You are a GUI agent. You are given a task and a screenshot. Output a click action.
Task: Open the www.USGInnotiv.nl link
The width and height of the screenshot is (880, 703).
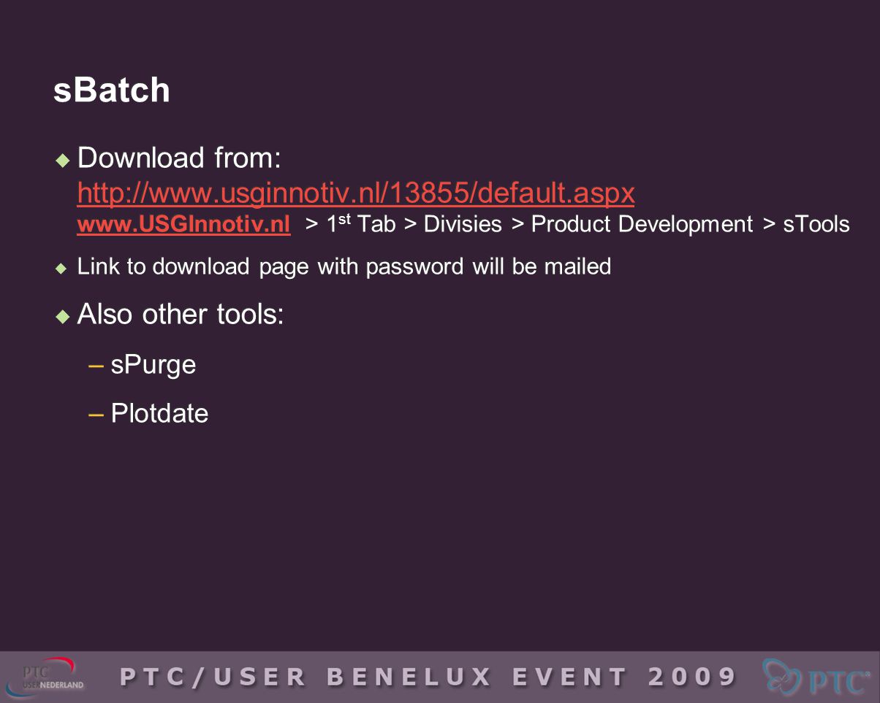pos(183,224)
